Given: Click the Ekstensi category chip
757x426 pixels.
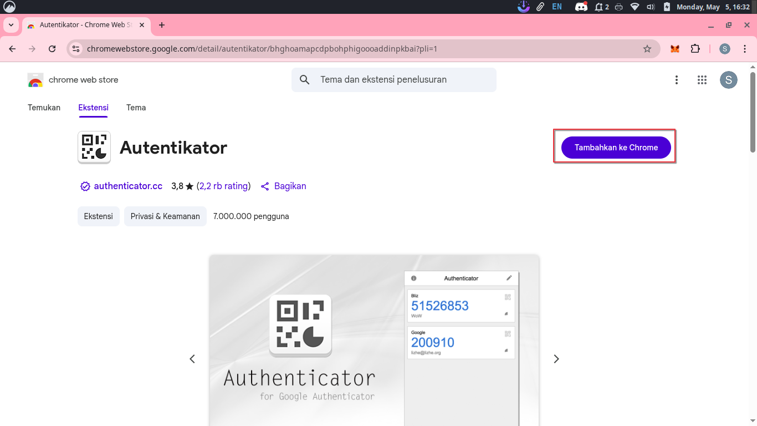Looking at the screenshot, I should pyautogui.click(x=99, y=216).
